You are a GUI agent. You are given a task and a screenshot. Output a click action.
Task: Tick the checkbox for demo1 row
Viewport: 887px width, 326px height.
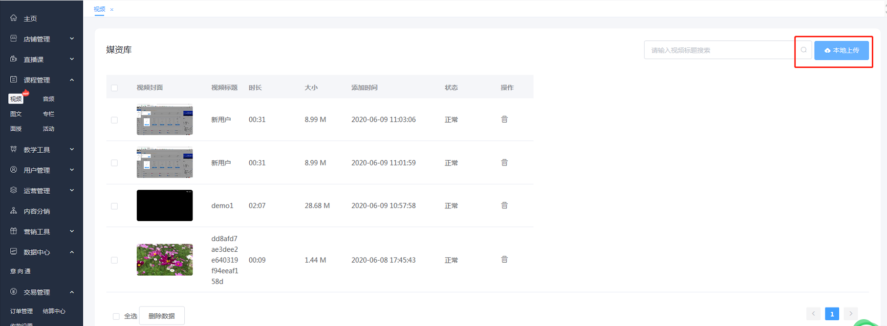point(114,206)
